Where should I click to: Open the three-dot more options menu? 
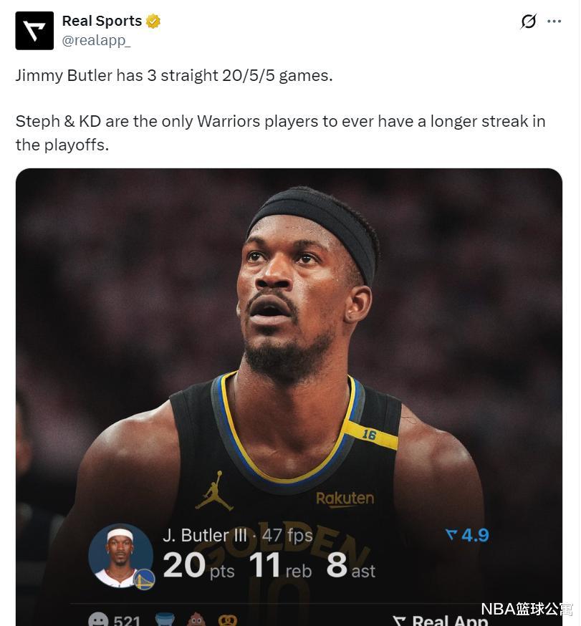pos(554,21)
